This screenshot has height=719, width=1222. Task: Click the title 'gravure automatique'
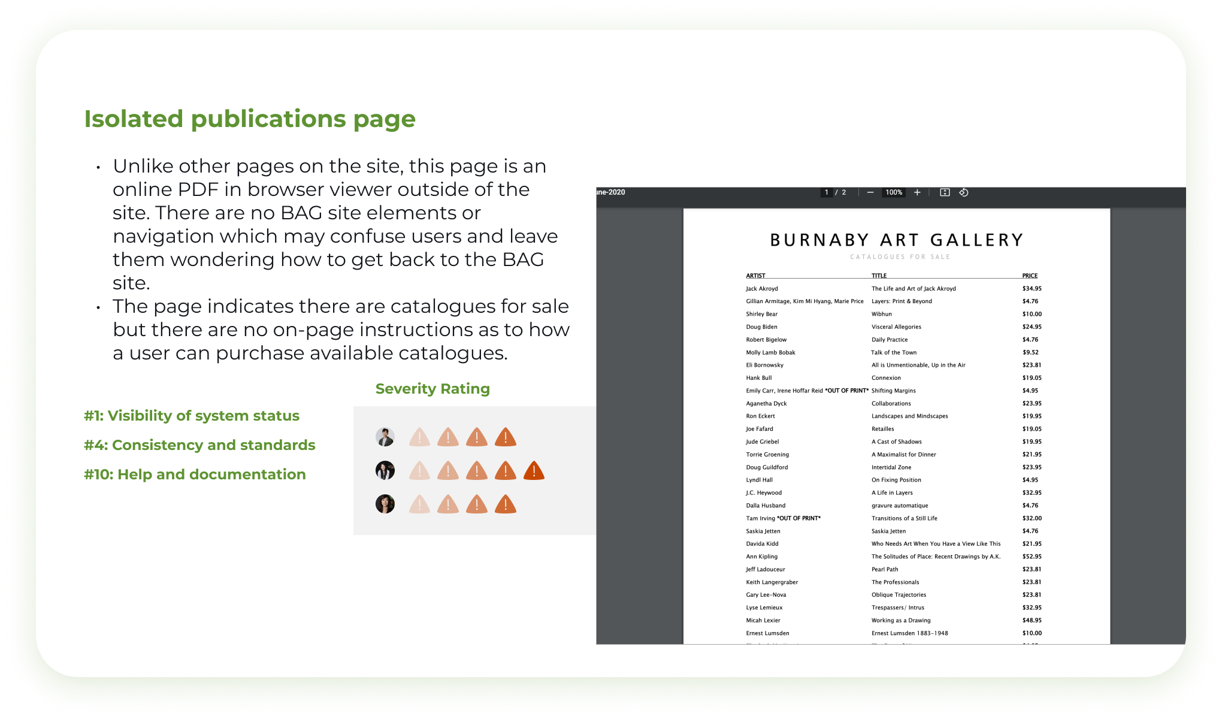point(900,506)
